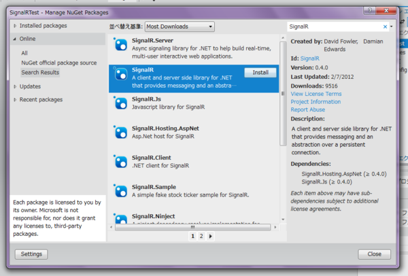Image resolution: width=408 pixels, height=276 pixels.
Task: Click the Downloads 9516 value
Action: tap(331, 86)
